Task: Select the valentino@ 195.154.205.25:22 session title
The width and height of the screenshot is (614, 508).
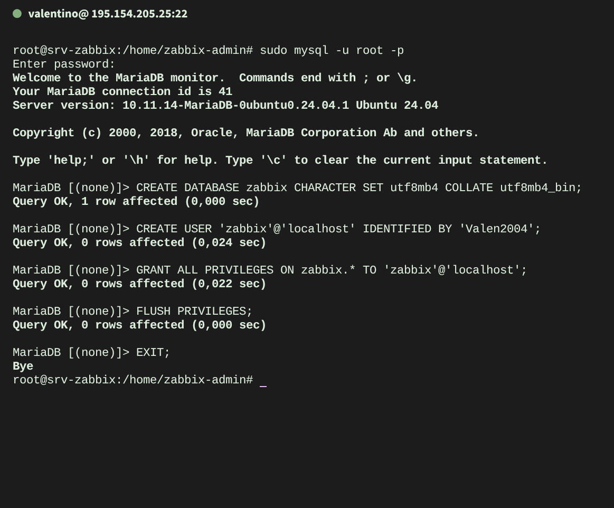Action: [x=108, y=14]
